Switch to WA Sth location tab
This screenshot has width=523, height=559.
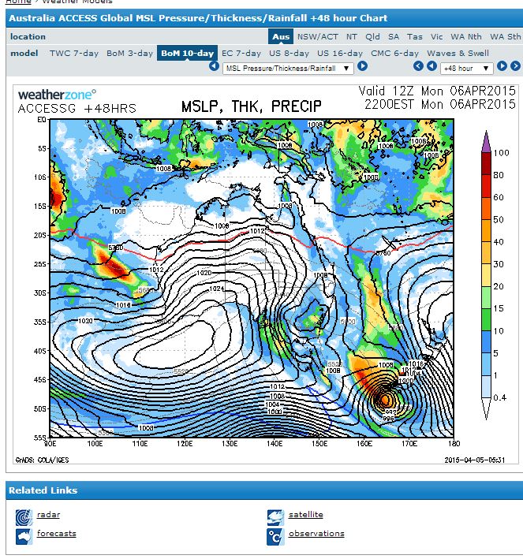[505, 36]
